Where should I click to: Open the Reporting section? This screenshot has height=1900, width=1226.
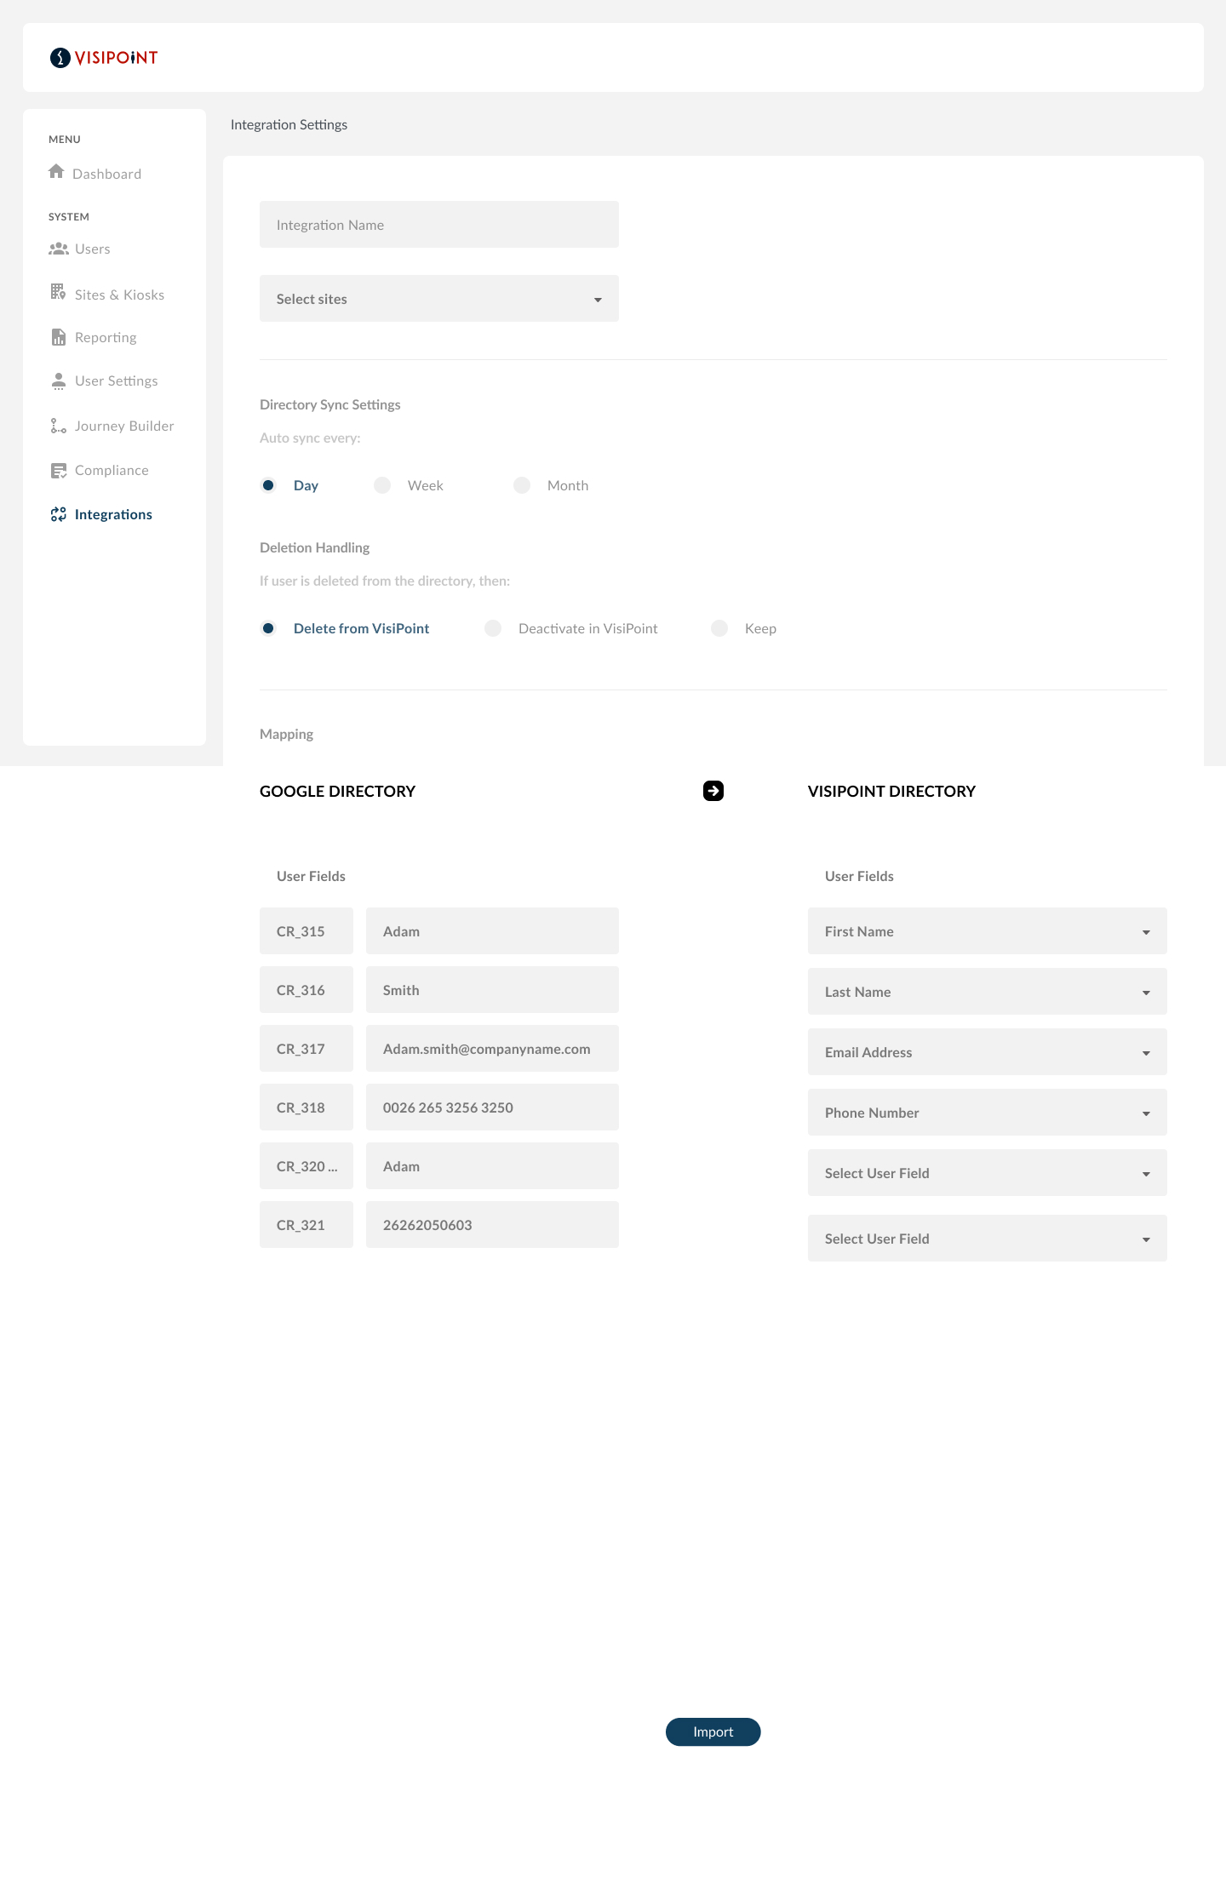(x=106, y=337)
